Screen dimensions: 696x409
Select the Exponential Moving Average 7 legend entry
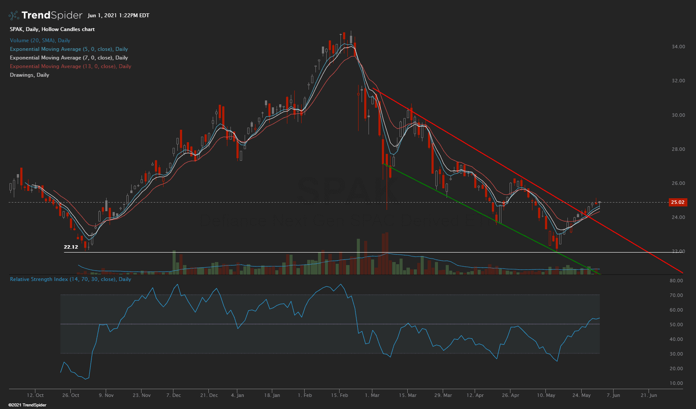[69, 58]
